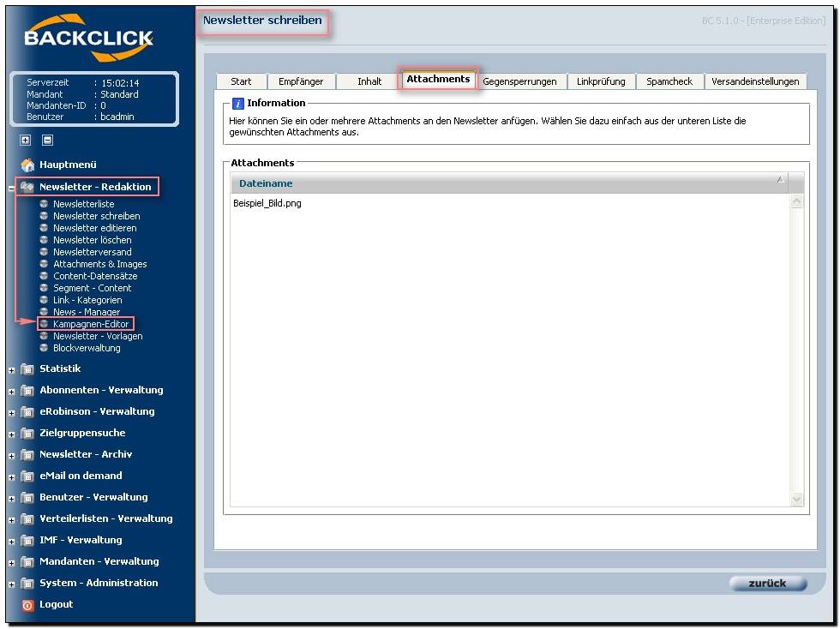Image resolution: width=840 pixels, height=629 pixels.
Task: Expand the System - Administration section
Action: tap(12, 584)
